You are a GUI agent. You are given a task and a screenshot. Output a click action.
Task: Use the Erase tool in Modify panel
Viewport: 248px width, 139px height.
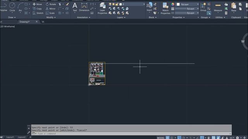pos(67,4)
